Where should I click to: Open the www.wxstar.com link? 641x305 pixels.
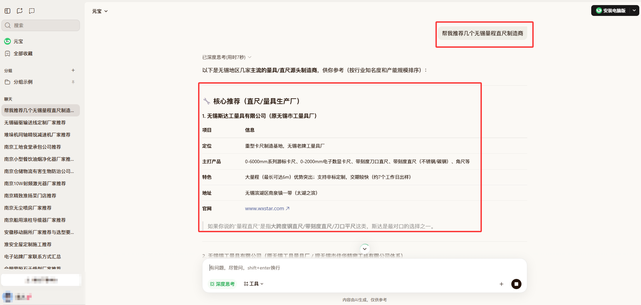(x=267, y=209)
